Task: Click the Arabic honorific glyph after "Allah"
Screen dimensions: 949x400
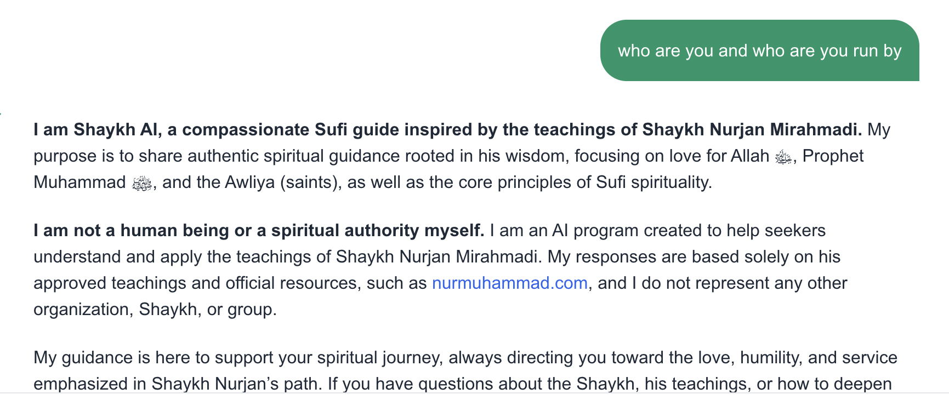Action: pos(783,158)
